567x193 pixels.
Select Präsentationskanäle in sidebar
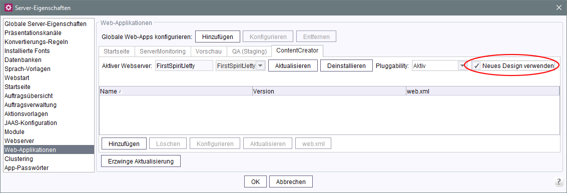pos(49,33)
